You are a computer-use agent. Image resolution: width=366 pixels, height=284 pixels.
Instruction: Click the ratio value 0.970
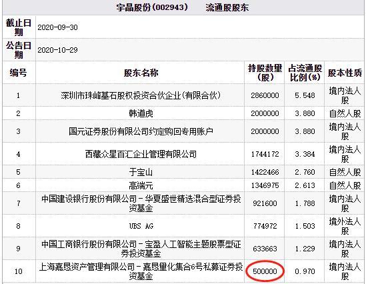(305, 271)
